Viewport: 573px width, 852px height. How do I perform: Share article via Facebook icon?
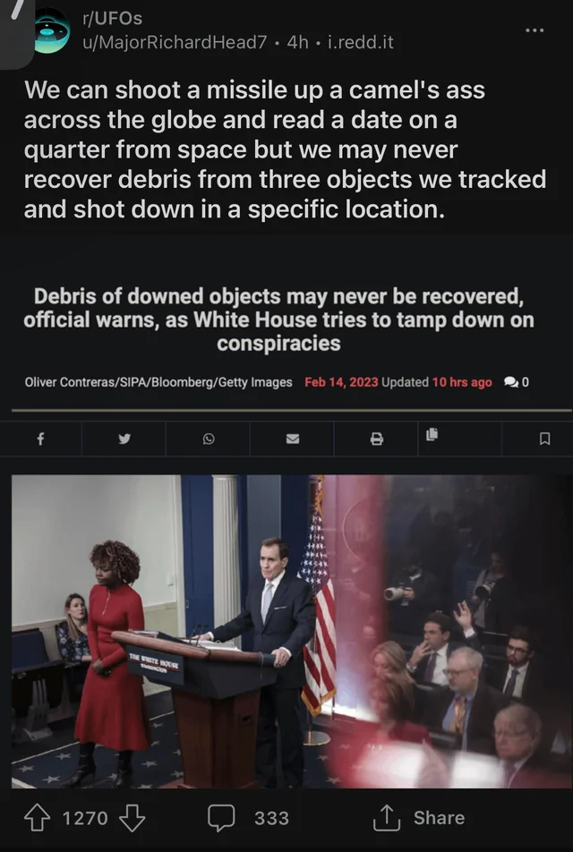pos(40,439)
